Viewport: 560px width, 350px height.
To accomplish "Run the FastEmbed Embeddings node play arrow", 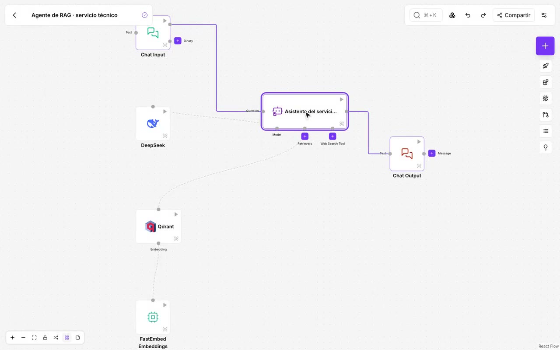I will [165, 305].
